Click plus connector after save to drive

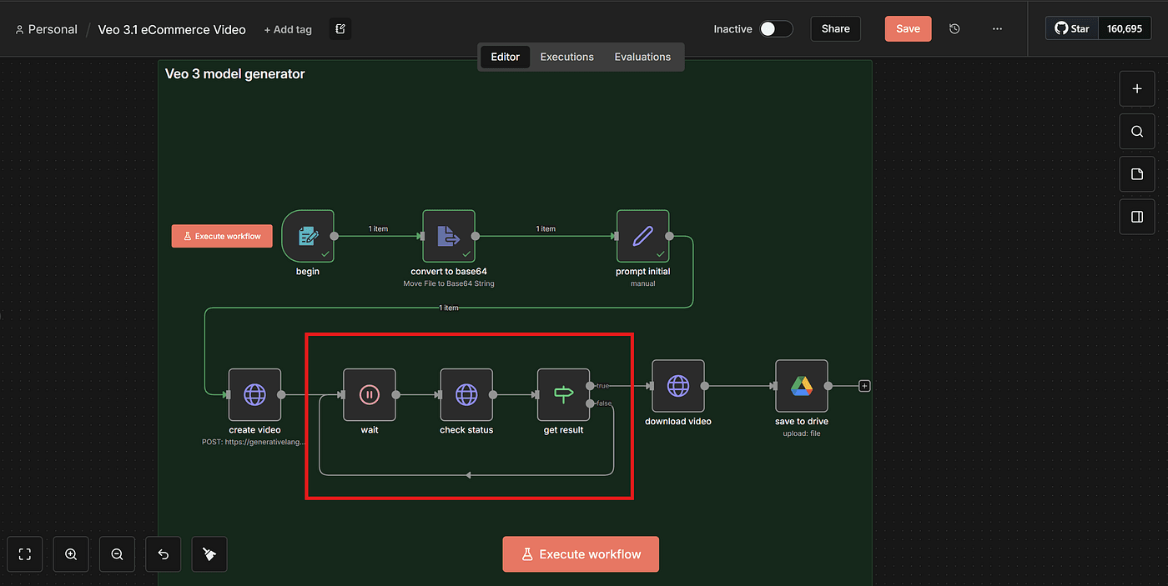864,386
